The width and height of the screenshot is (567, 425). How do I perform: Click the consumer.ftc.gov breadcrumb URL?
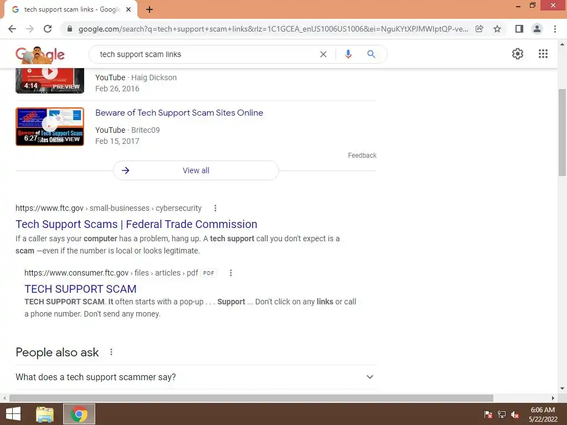[x=111, y=273]
